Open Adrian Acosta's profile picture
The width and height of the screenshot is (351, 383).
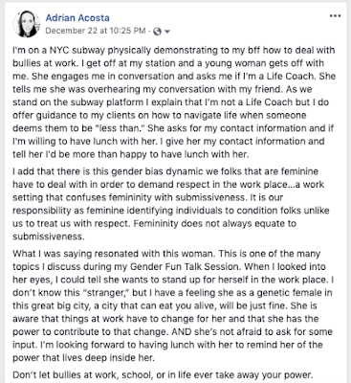coord(26,24)
